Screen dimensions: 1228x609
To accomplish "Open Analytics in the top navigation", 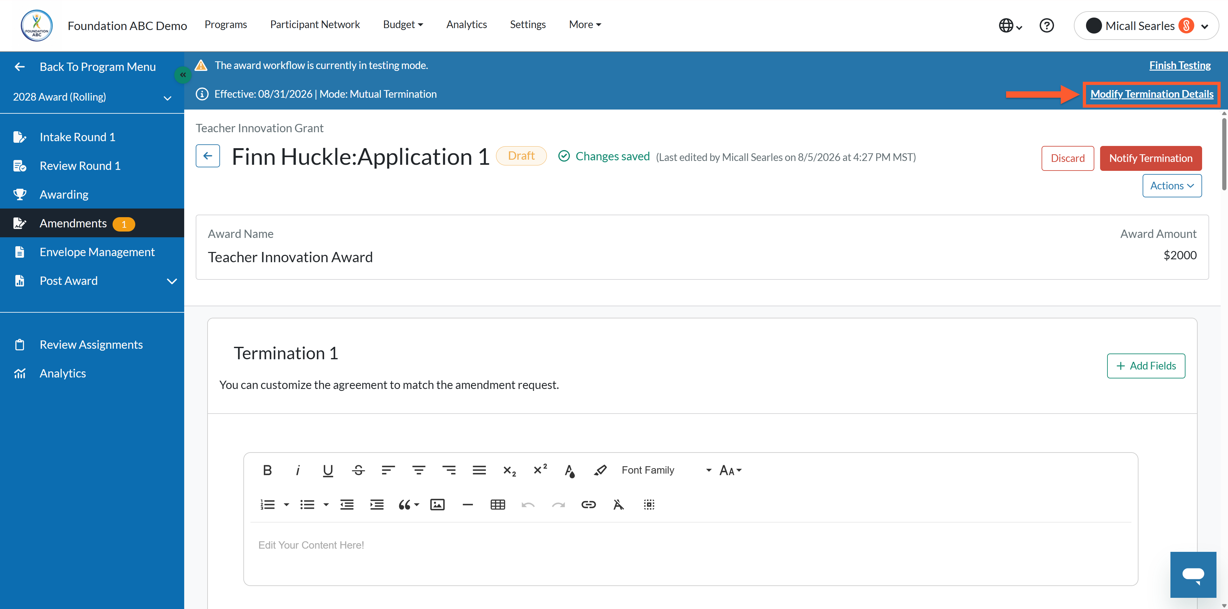I will [467, 25].
